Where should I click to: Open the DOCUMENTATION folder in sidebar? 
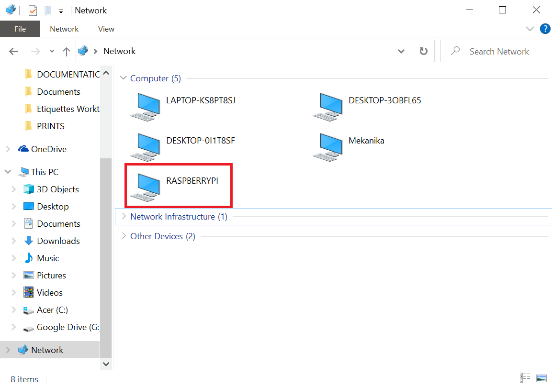tap(63, 75)
